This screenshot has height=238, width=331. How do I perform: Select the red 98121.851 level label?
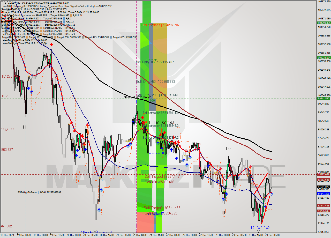[9, 130]
